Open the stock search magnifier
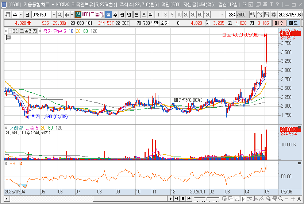Image resolution: width=304 pixels, height=204 pixels. click(60, 15)
